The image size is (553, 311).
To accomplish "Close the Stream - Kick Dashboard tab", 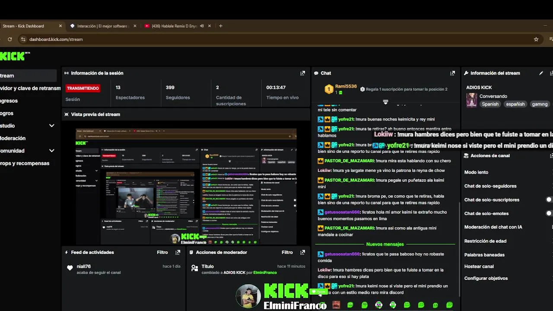I will point(60,26).
